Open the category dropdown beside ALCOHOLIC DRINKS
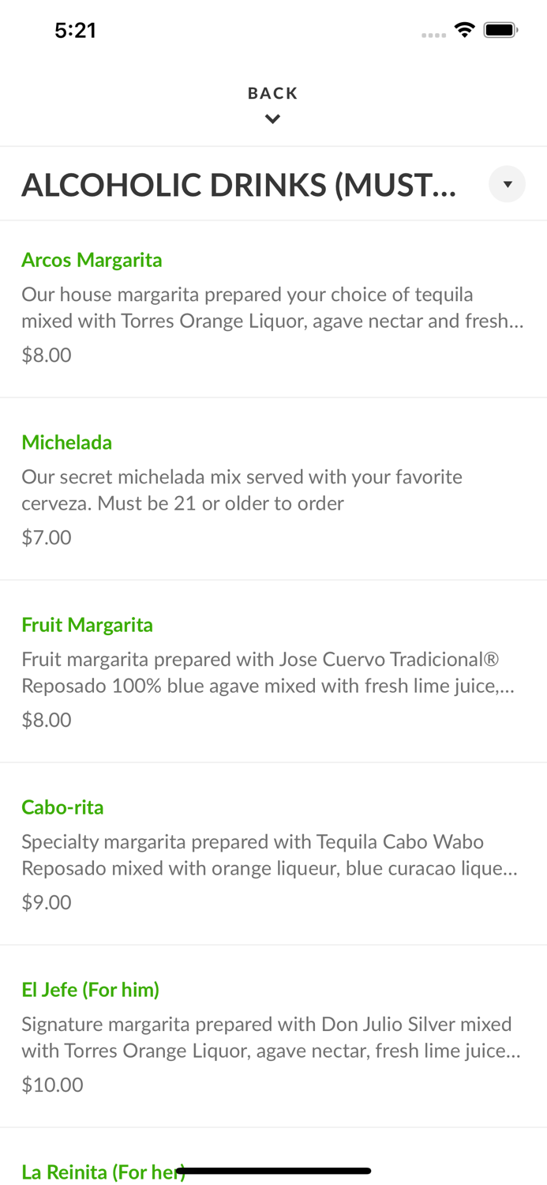This screenshot has width=547, height=1185. pos(508,184)
